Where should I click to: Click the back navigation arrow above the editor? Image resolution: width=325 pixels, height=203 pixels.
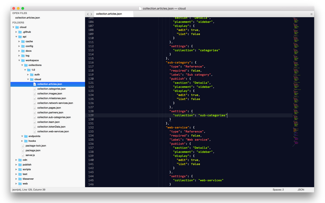coord(88,14)
